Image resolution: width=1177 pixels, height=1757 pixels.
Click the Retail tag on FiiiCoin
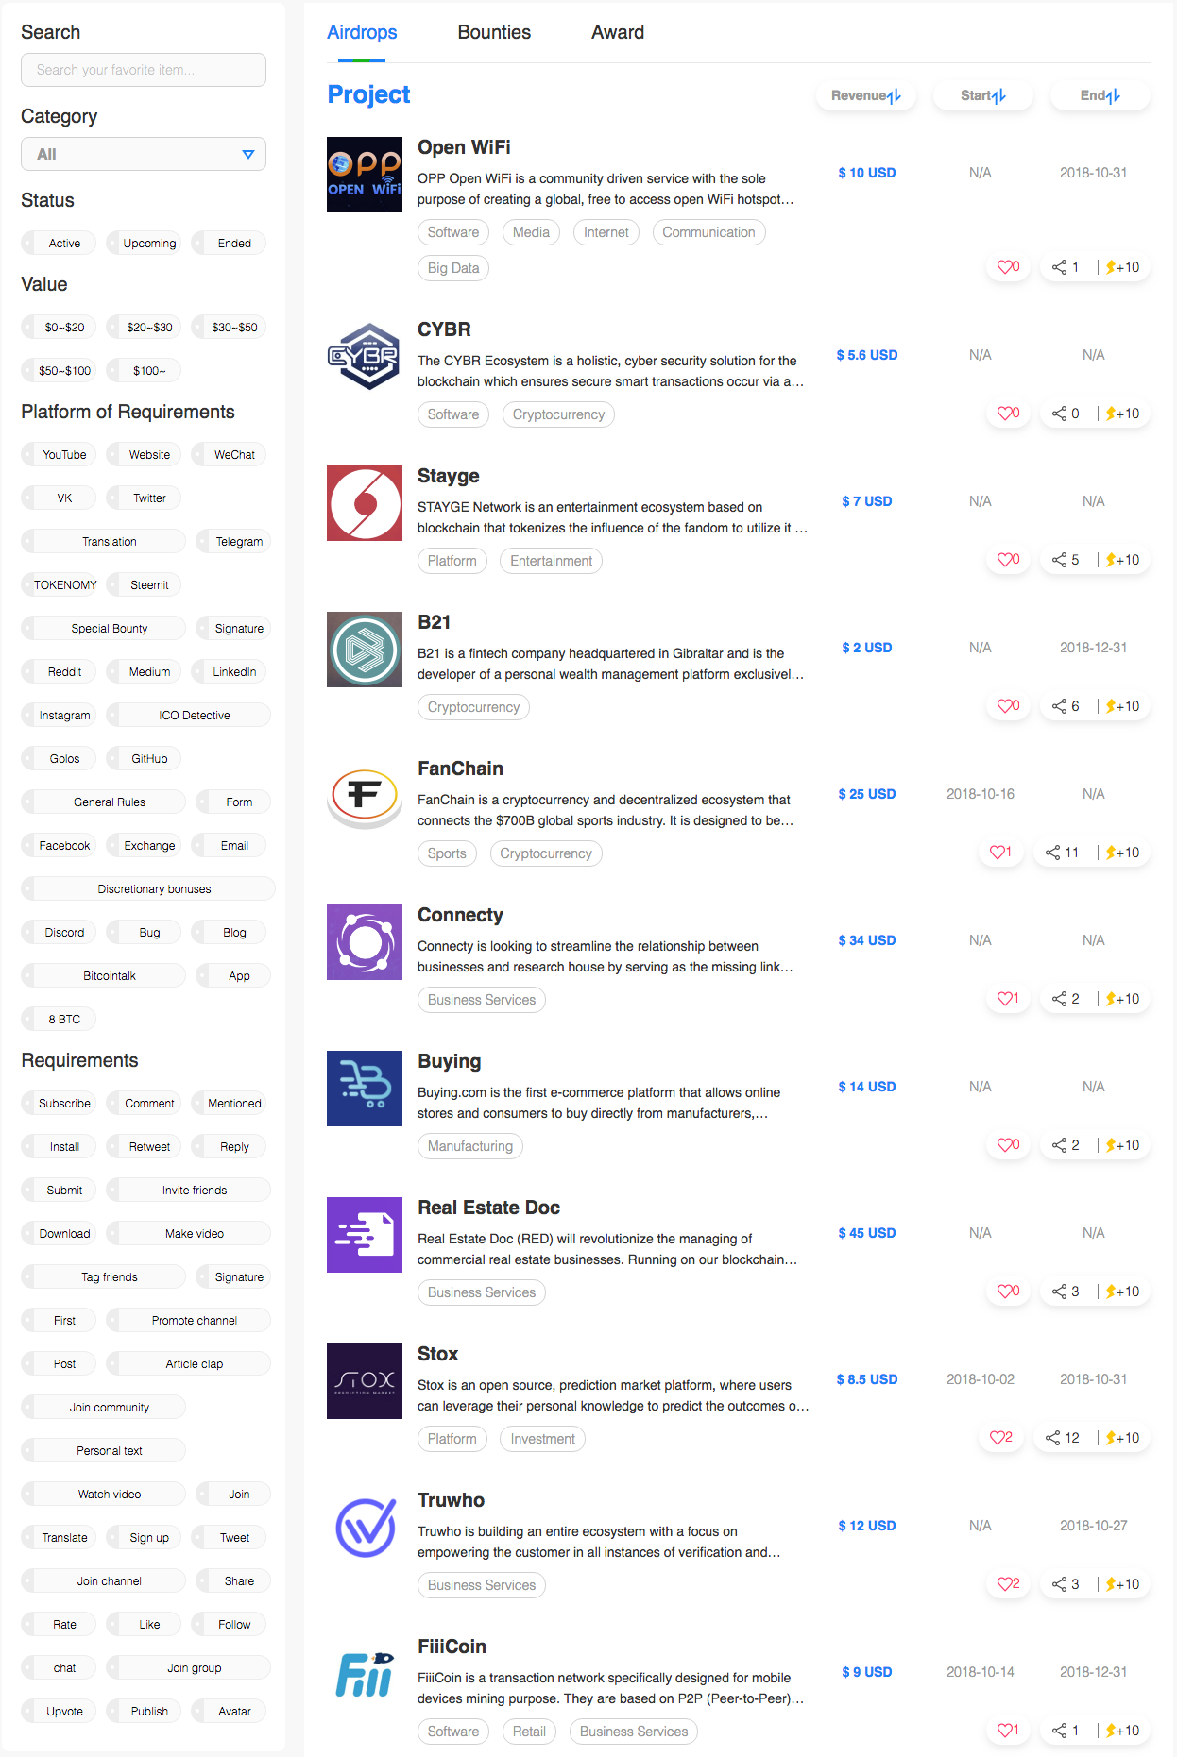click(x=529, y=1732)
